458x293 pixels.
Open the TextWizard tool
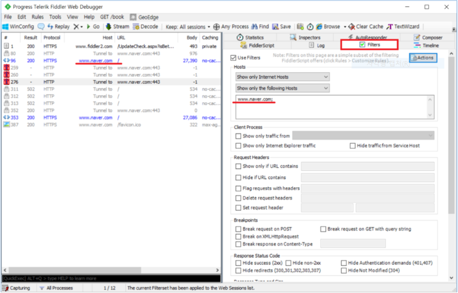point(403,27)
